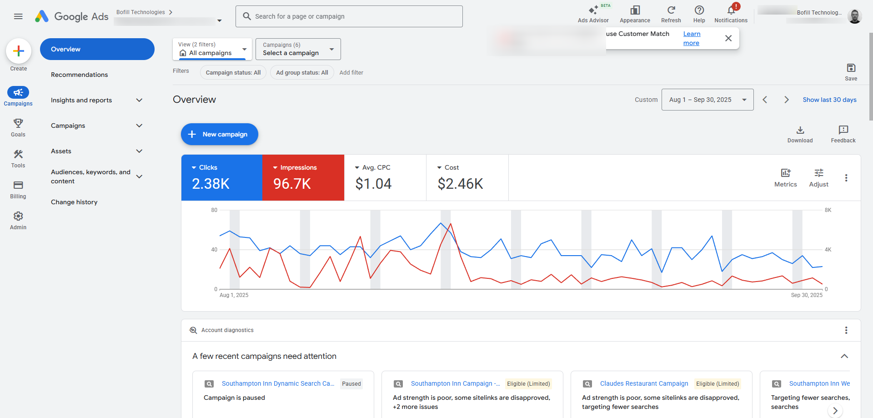873x418 pixels.
Task: Click Add filter
Action: (351, 72)
